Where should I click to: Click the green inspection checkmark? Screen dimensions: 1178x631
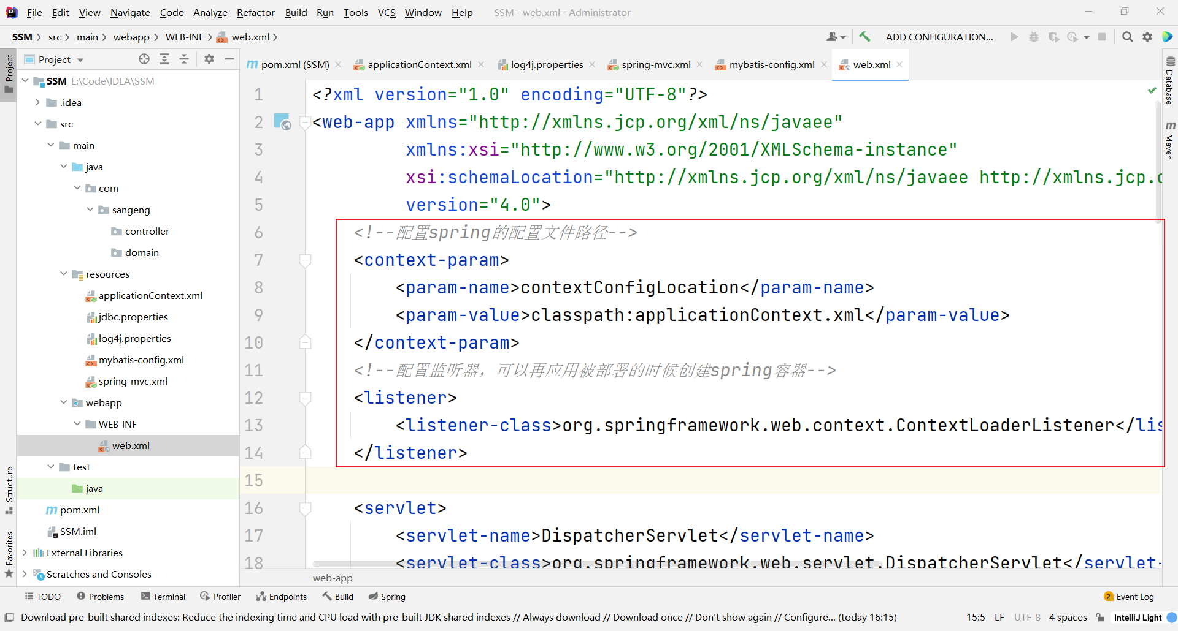click(x=1152, y=90)
